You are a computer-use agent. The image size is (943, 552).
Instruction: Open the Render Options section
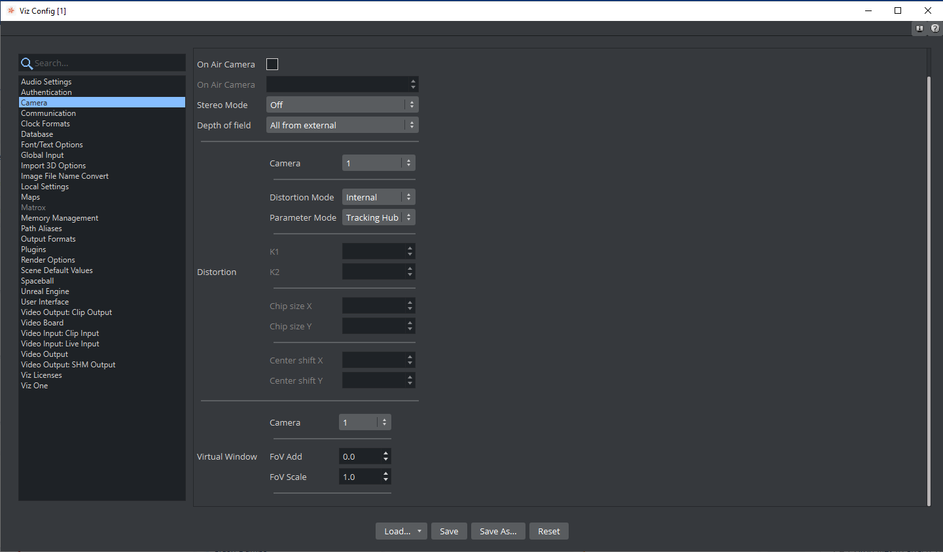click(48, 260)
